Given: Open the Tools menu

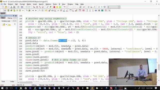Looking at the screenshot, I should (x=55, y=4).
